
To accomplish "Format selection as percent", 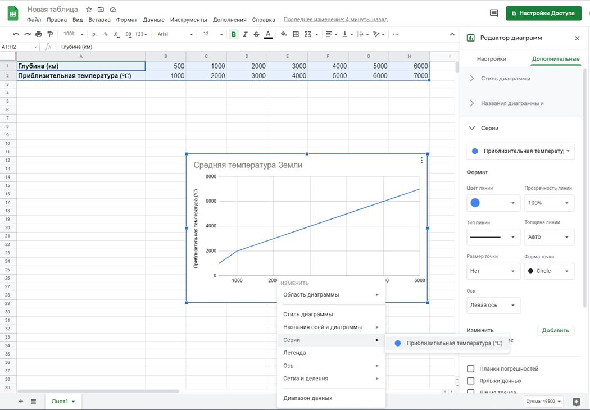I will pyautogui.click(x=106, y=34).
